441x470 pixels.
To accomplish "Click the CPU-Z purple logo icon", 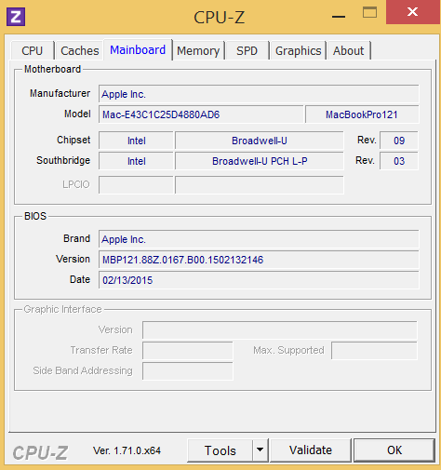I will (16, 17).
